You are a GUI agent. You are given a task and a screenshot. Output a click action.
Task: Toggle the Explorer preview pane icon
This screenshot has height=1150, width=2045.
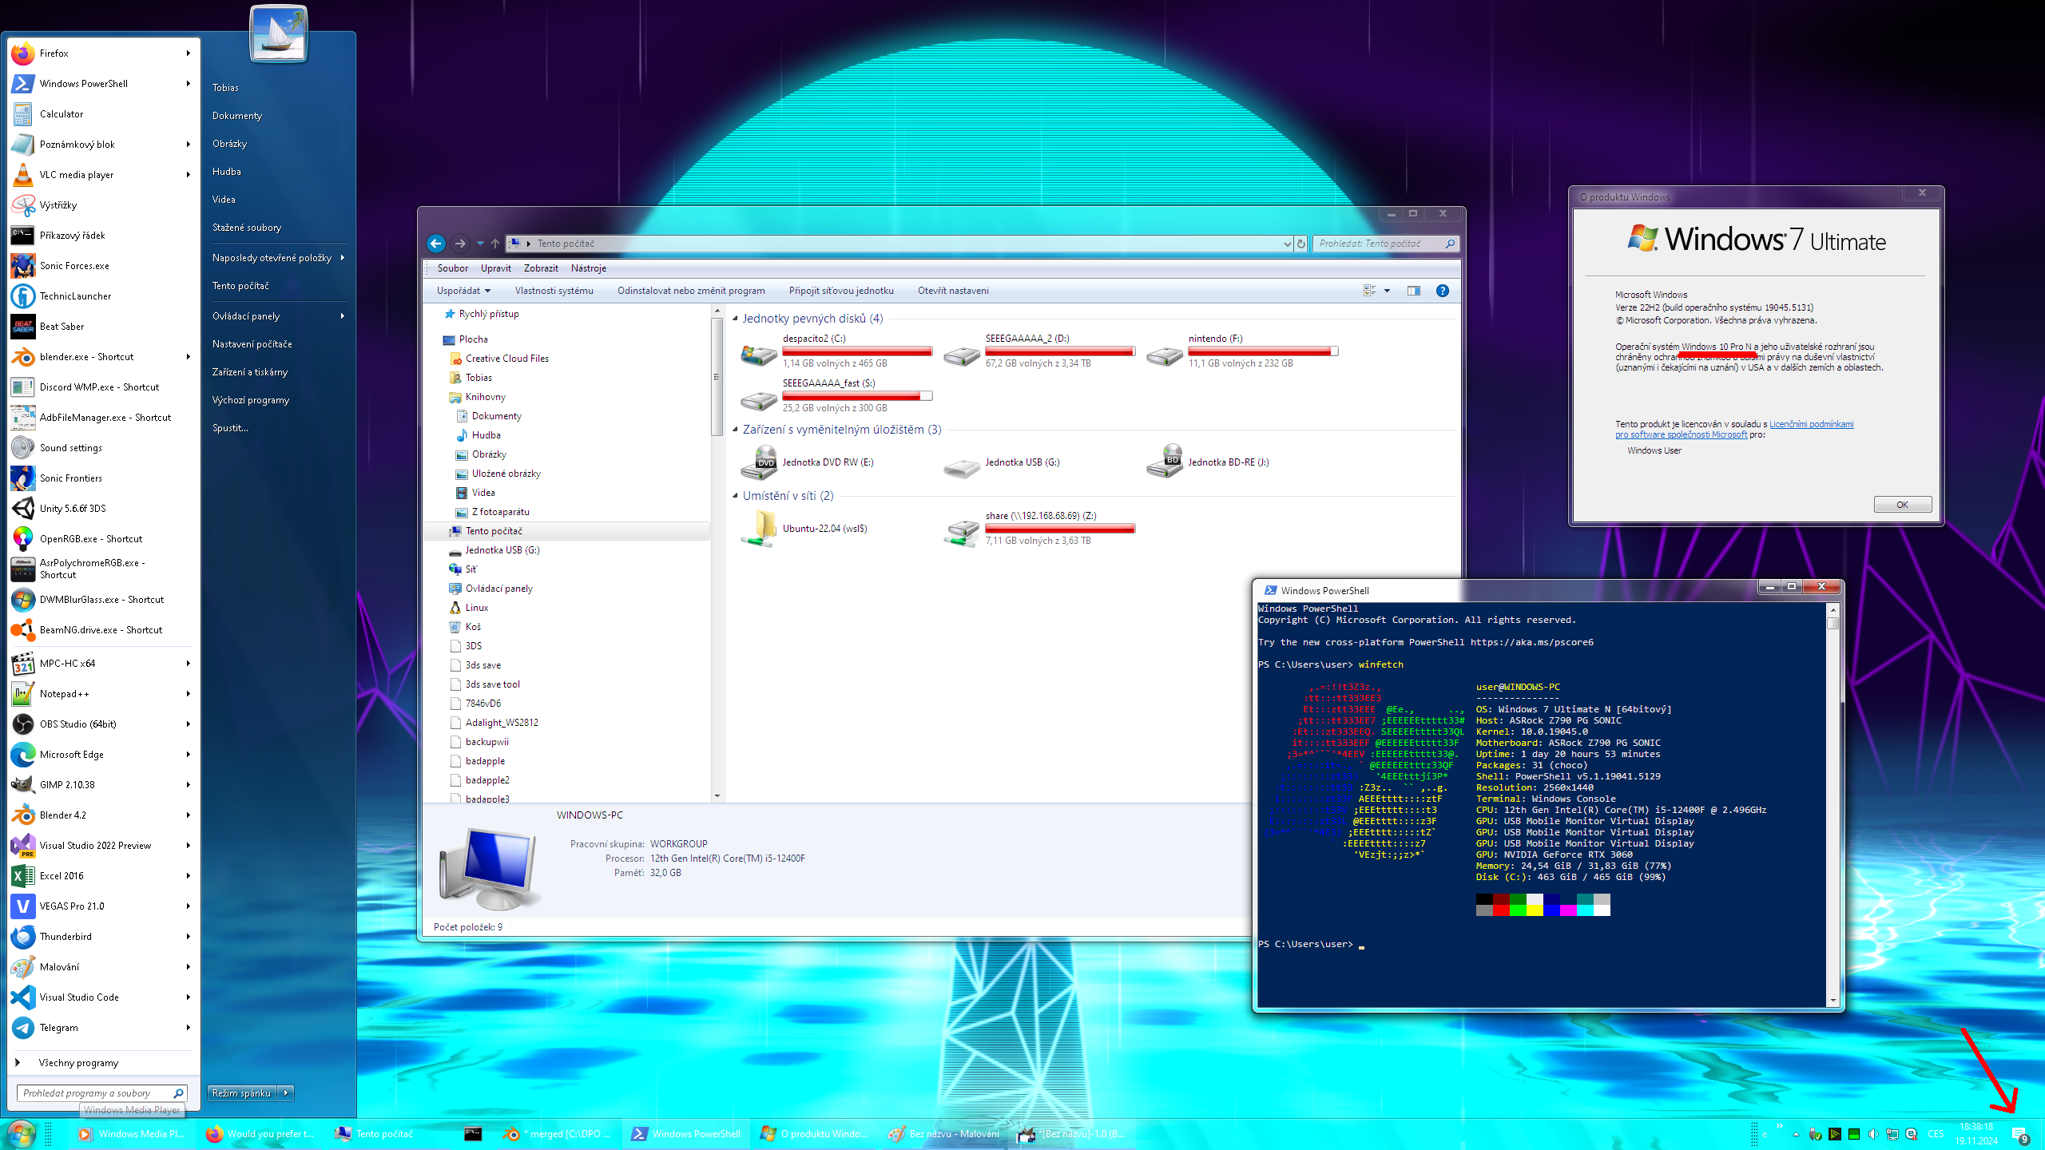pos(1414,291)
